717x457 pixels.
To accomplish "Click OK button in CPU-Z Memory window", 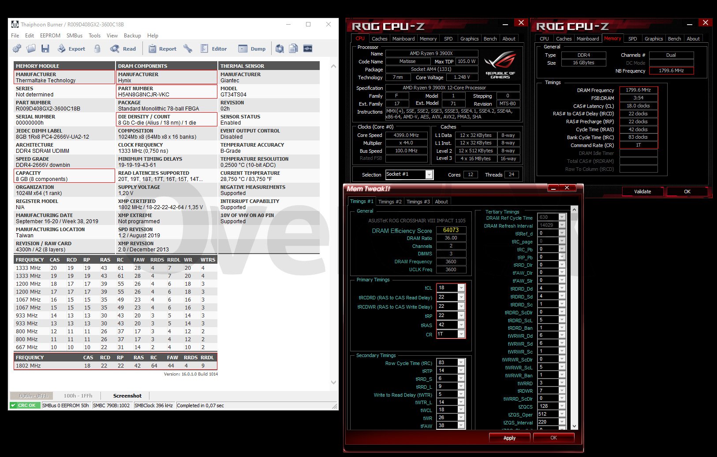I will [x=687, y=192].
